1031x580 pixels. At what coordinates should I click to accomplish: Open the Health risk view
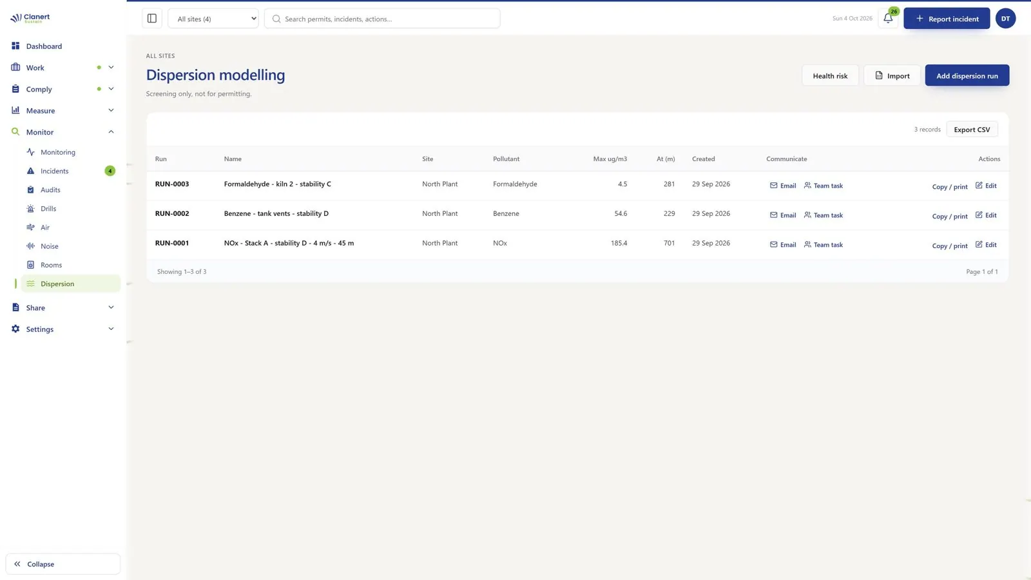click(830, 75)
